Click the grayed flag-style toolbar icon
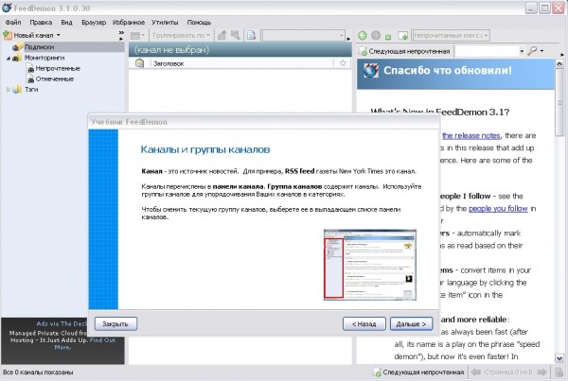This screenshot has width=568, height=381. [x=236, y=35]
